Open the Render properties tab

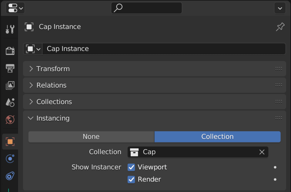point(9,51)
